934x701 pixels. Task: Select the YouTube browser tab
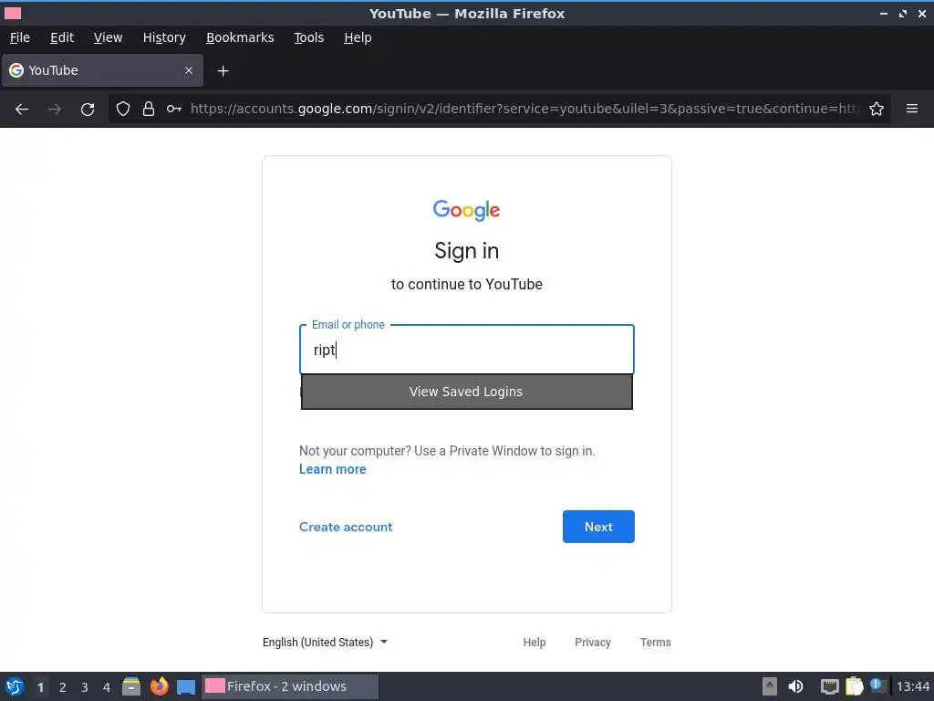pos(102,70)
